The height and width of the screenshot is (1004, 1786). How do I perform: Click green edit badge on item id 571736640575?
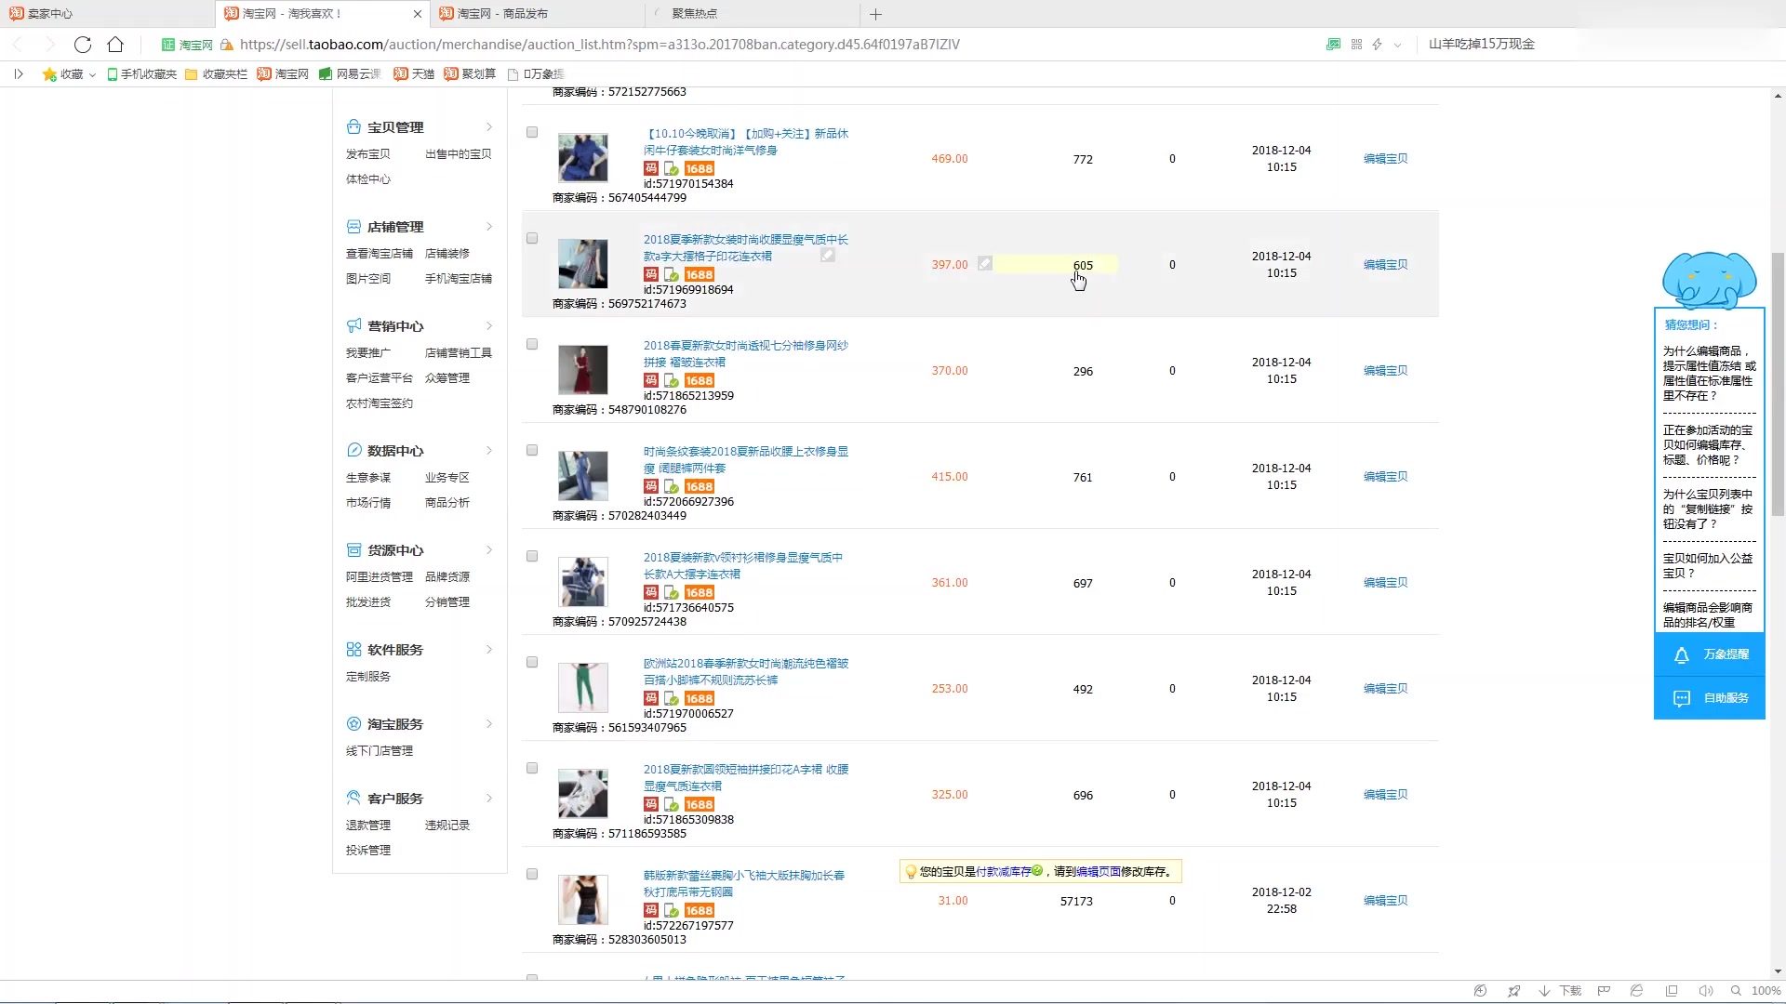[x=672, y=593]
